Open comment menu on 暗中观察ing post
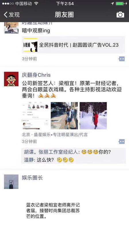Viewport: 129px width, 230px height. pos(122,59)
